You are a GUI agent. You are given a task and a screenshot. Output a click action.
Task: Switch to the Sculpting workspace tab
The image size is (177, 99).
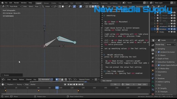point(104,3)
